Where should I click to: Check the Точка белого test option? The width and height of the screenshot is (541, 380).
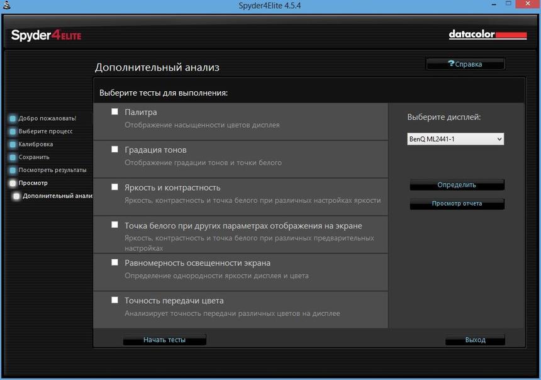pos(114,224)
